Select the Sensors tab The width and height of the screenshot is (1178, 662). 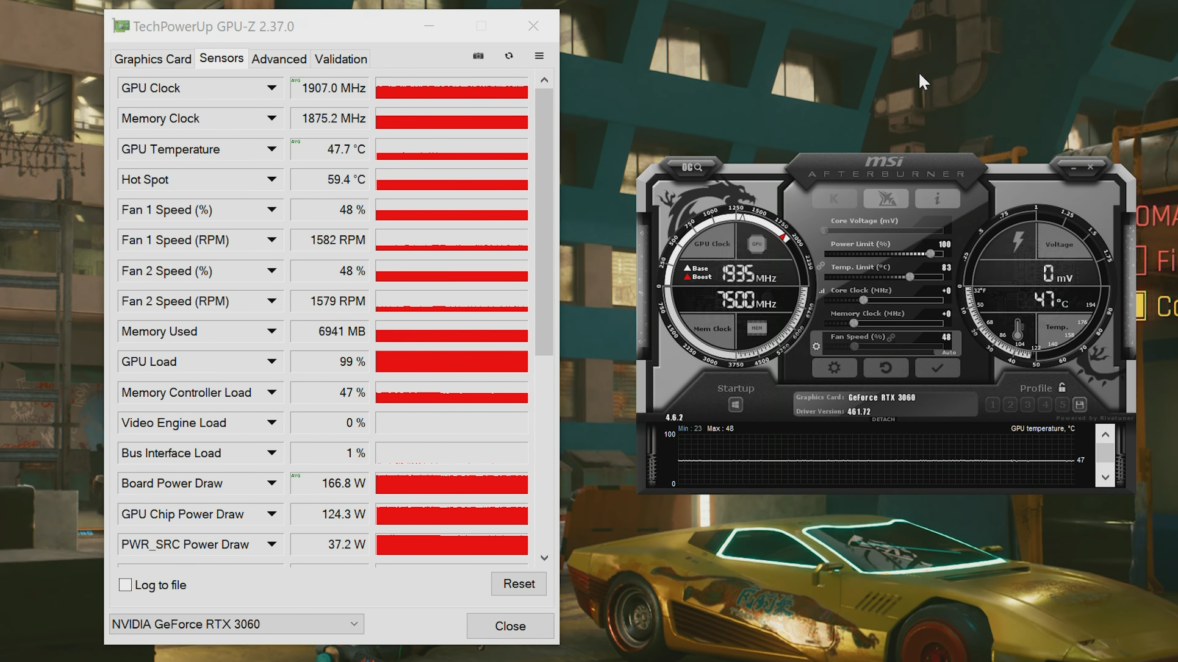pyautogui.click(x=221, y=58)
